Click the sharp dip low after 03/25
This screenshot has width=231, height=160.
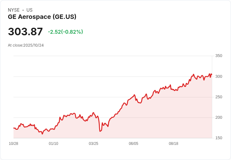tap(100, 131)
